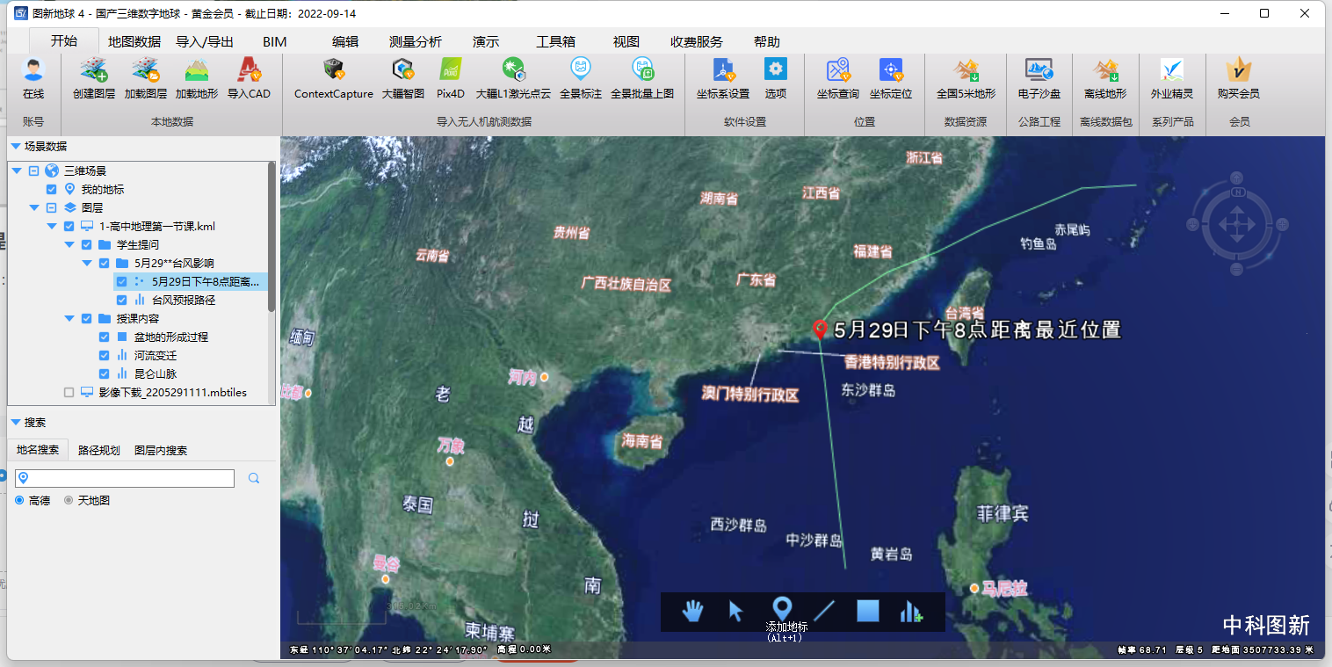Image resolution: width=1332 pixels, height=667 pixels.
Task: Open 导入/导出 ribbon tab
Action: pos(205,41)
